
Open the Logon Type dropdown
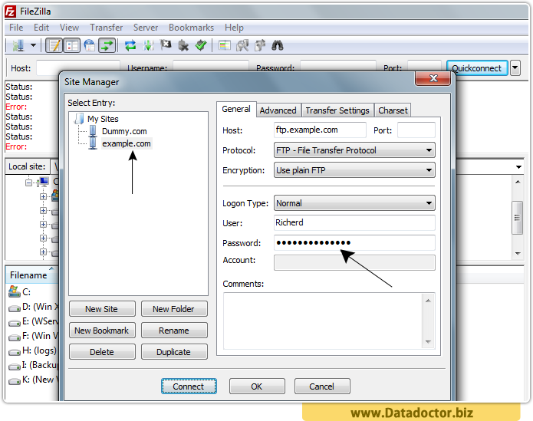click(354, 203)
